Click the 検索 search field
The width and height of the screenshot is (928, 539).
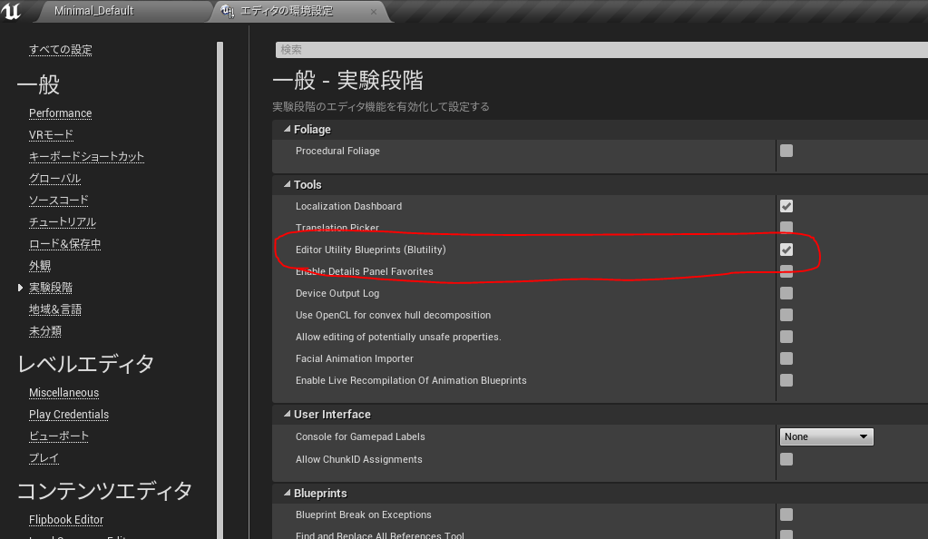click(601, 50)
